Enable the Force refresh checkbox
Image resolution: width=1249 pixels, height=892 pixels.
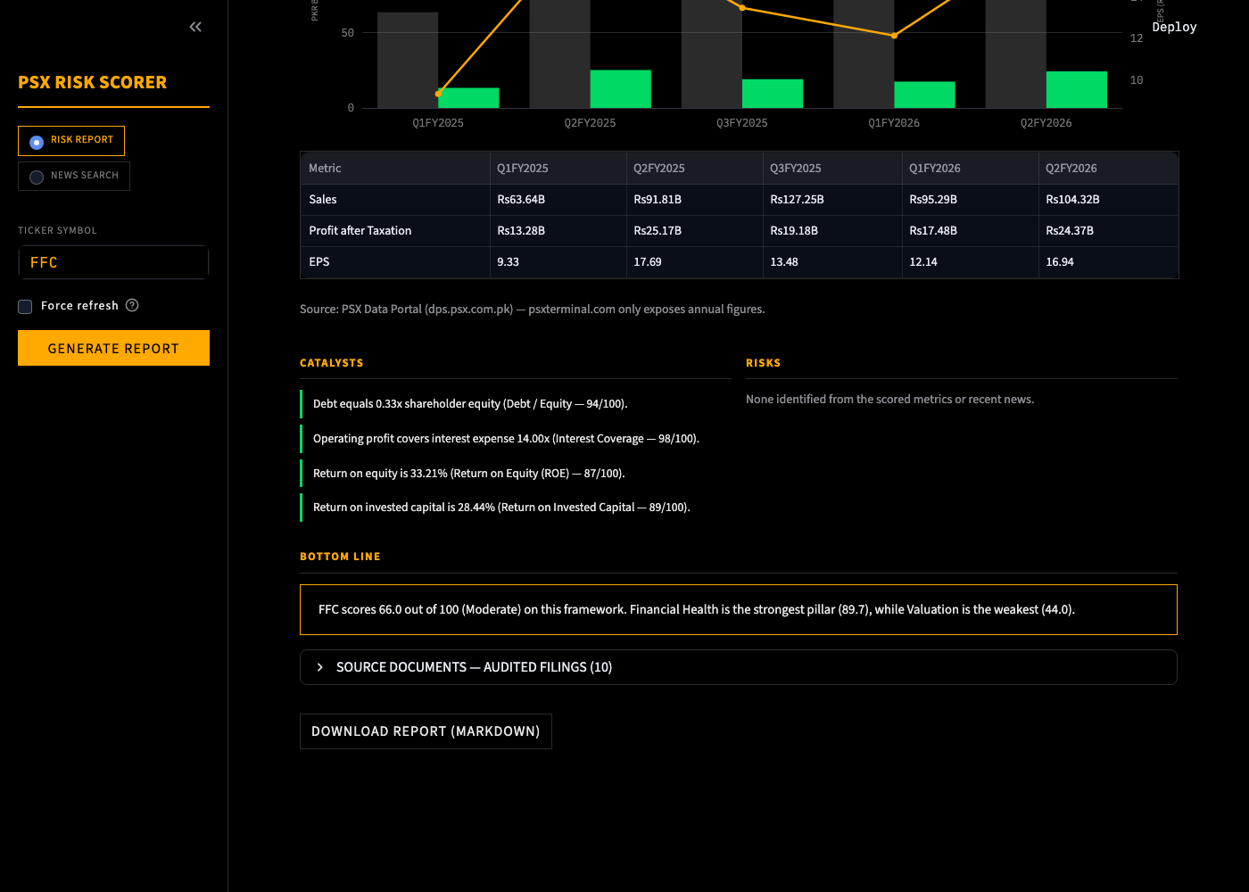click(x=25, y=306)
